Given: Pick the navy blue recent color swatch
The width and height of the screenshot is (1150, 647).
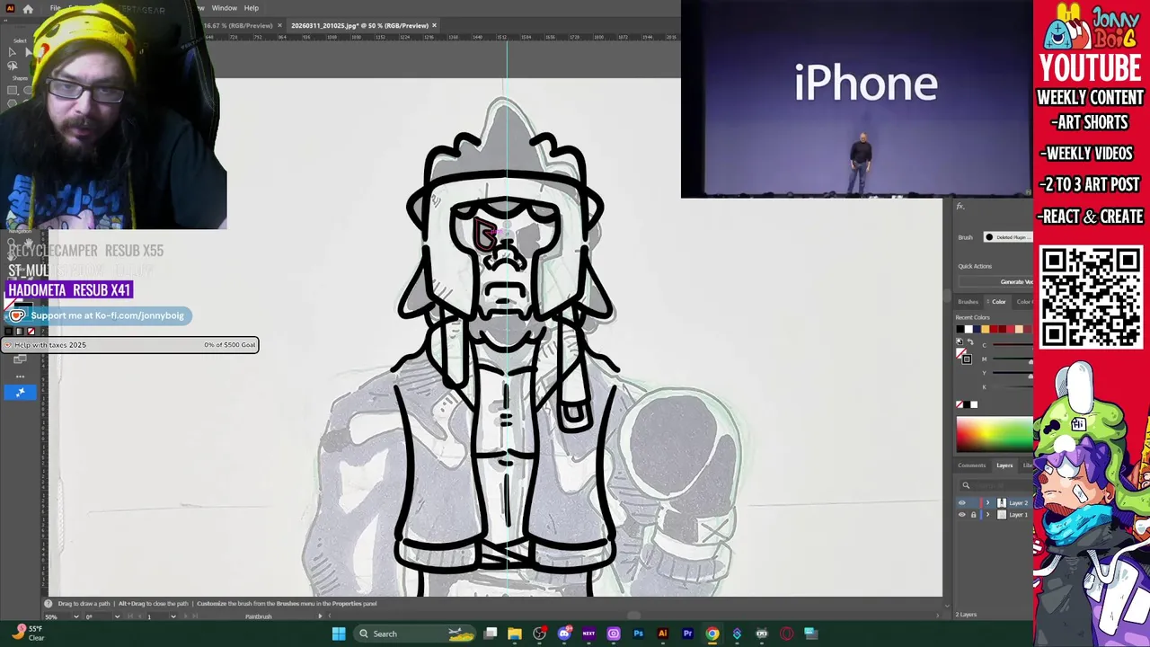Looking at the screenshot, I should click(977, 329).
